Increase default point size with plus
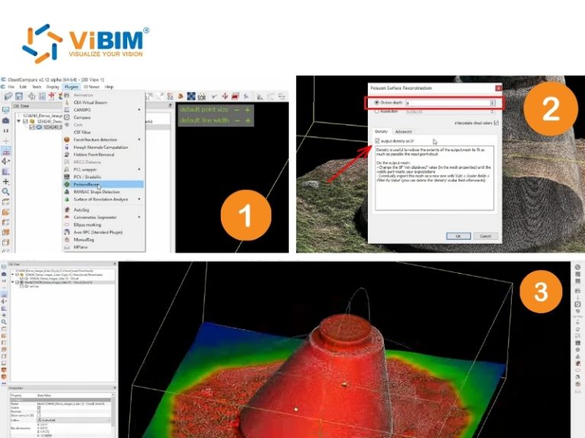The height and width of the screenshot is (438, 585). coord(248,109)
